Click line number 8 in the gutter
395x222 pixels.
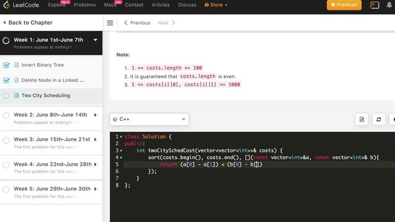pos(117,185)
